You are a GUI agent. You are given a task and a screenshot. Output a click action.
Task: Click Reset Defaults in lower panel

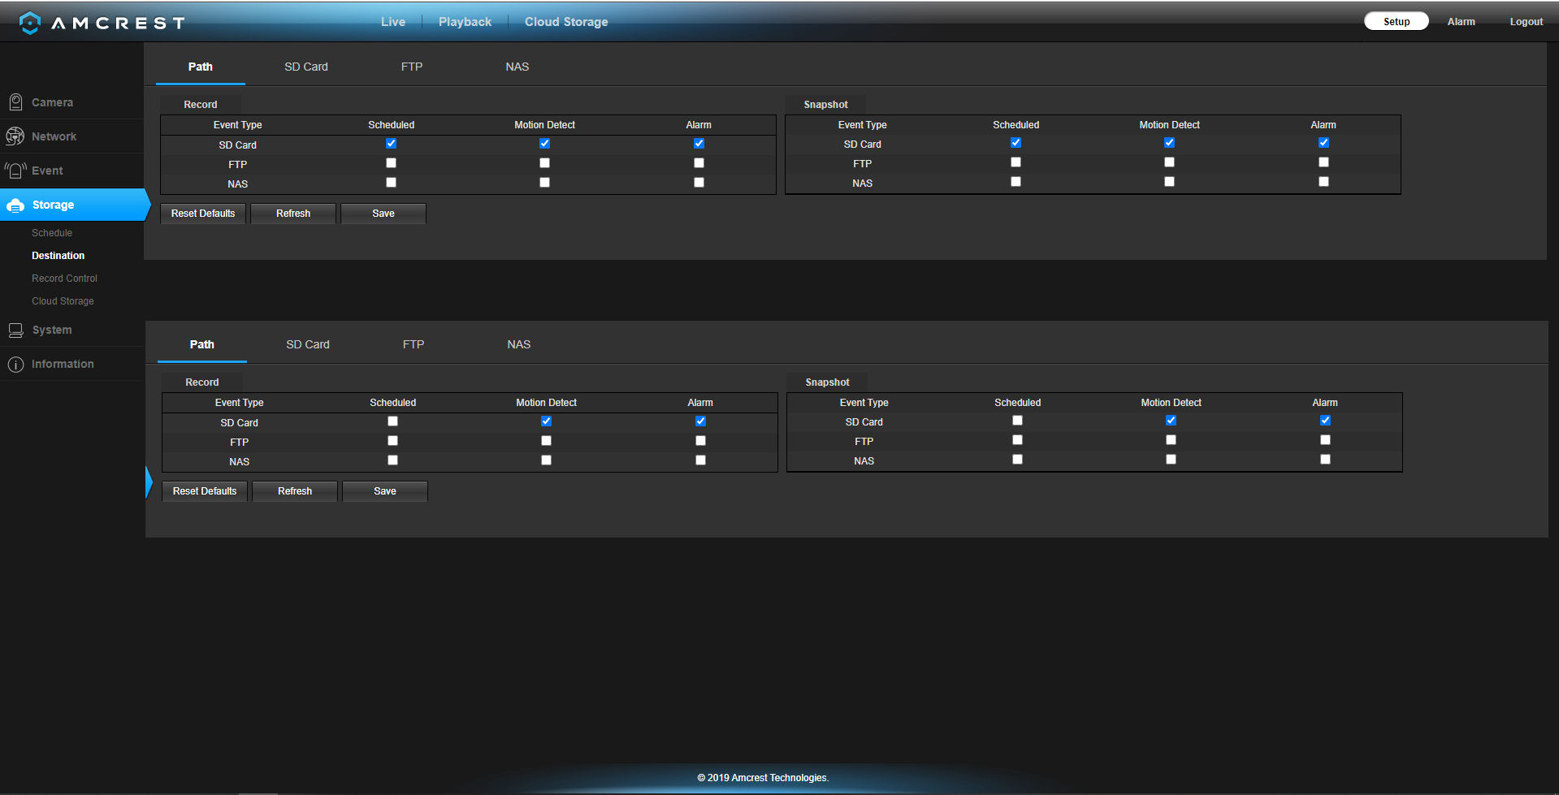[205, 491]
